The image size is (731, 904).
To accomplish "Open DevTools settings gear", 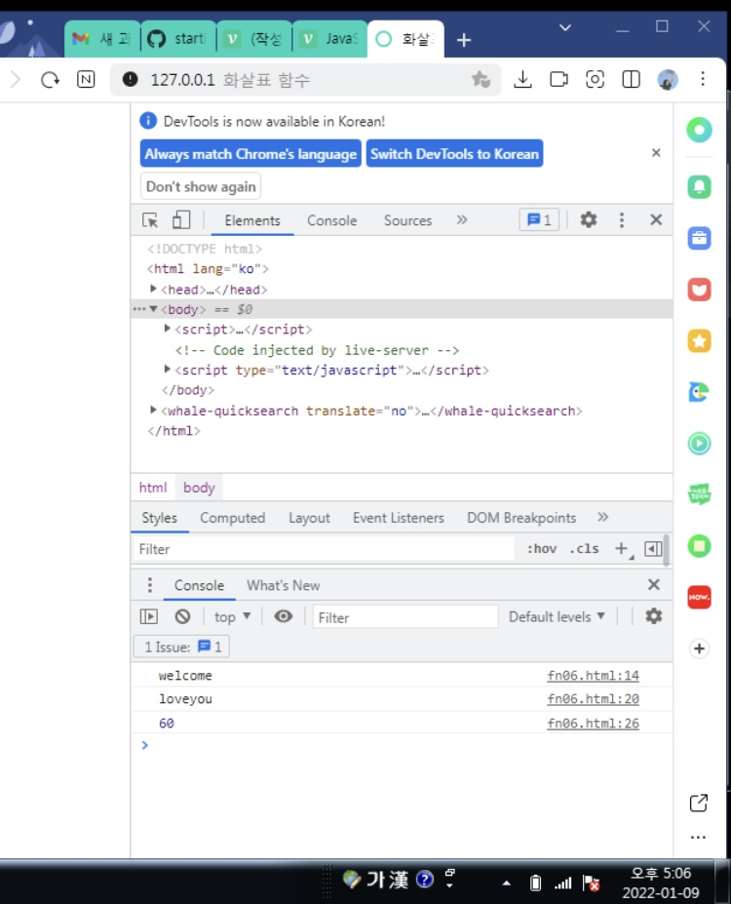I will pyautogui.click(x=588, y=219).
